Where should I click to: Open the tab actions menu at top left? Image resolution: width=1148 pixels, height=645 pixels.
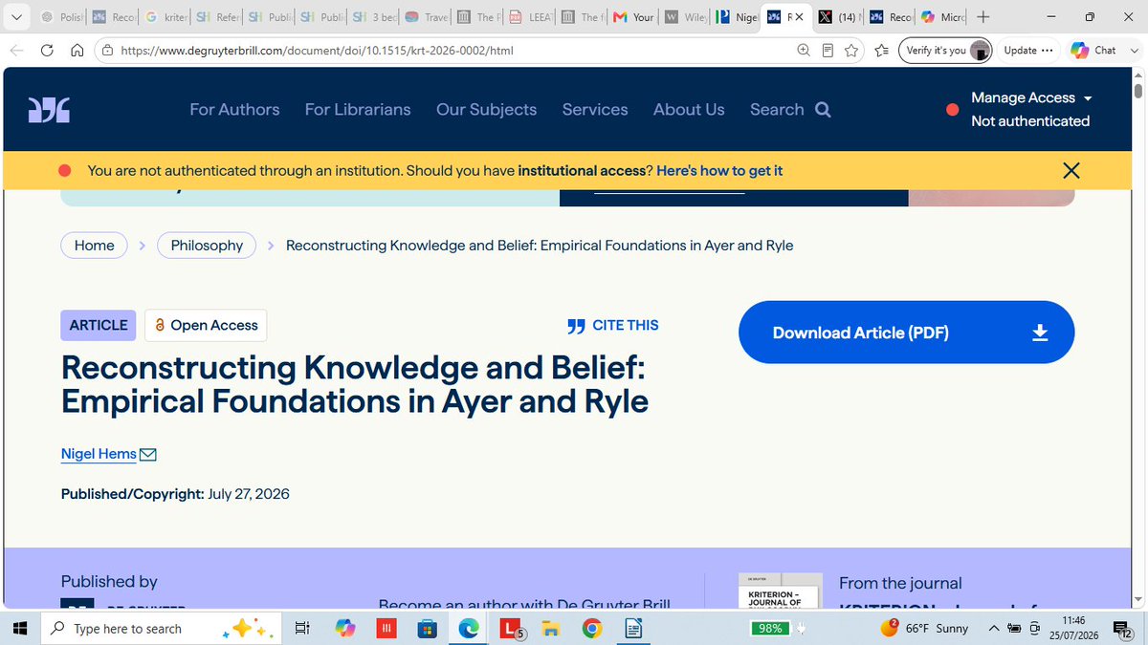coord(15,17)
